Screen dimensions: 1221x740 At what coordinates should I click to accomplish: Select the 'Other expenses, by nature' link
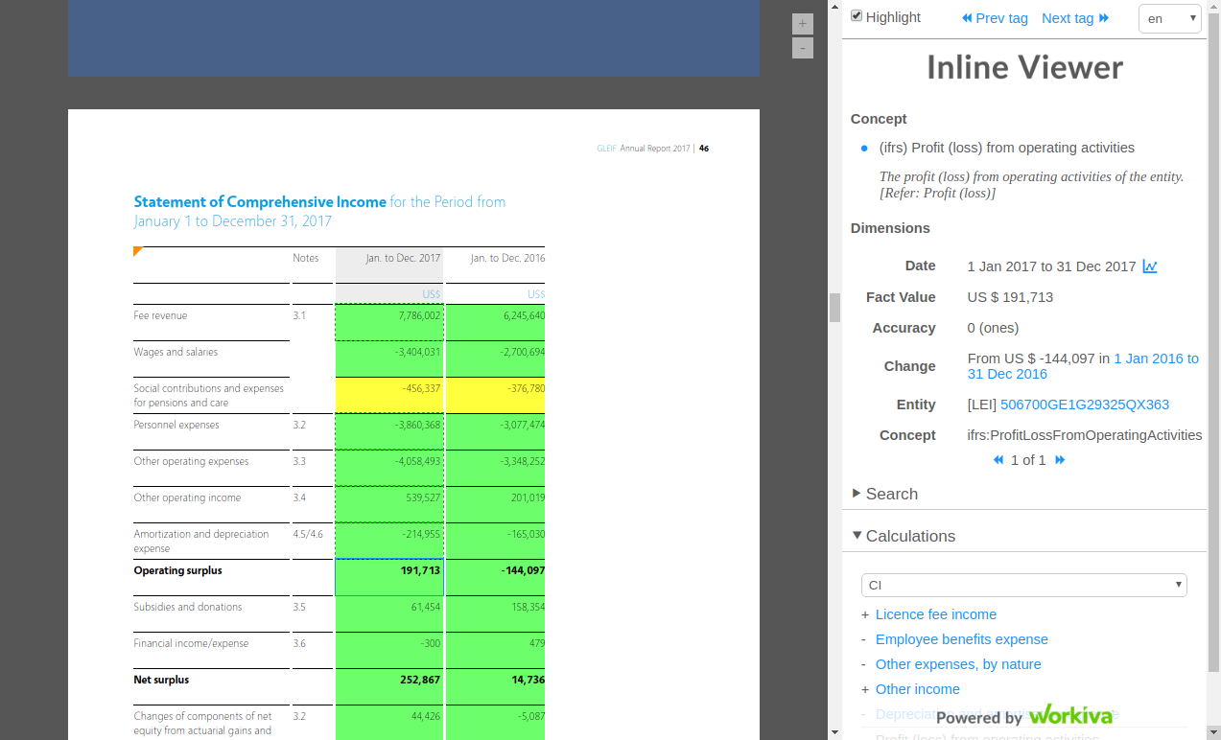coord(958,664)
